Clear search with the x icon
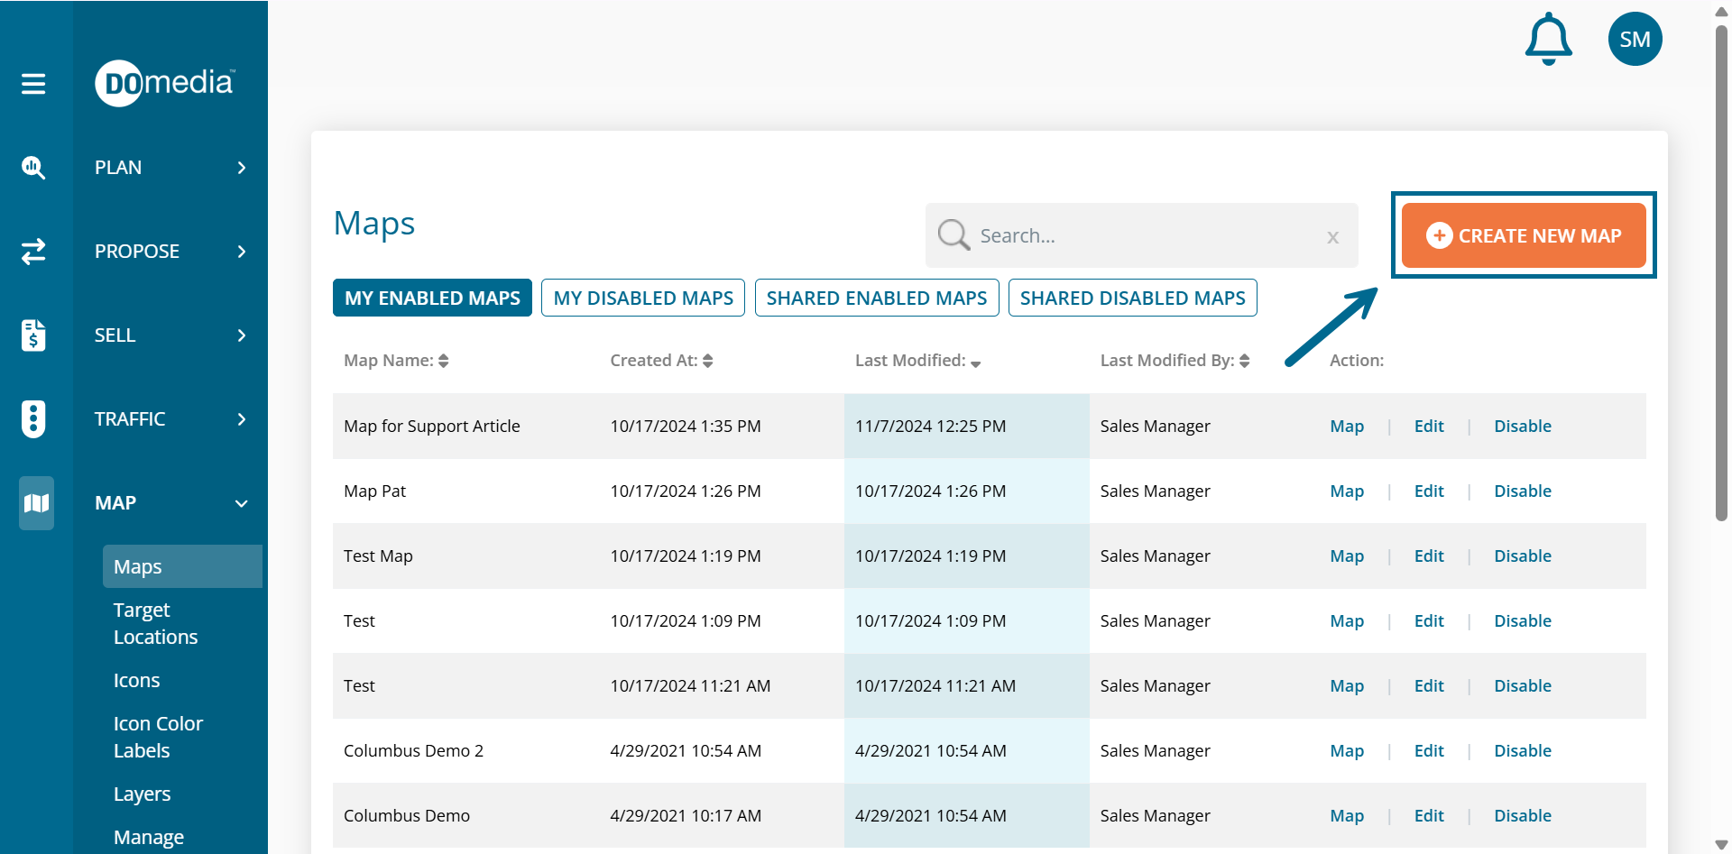 1332,237
